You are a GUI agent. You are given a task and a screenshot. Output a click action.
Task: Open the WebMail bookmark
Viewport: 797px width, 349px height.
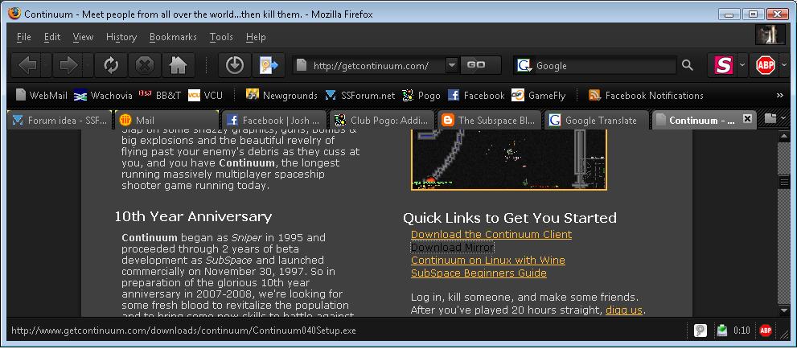pyautogui.click(x=42, y=96)
